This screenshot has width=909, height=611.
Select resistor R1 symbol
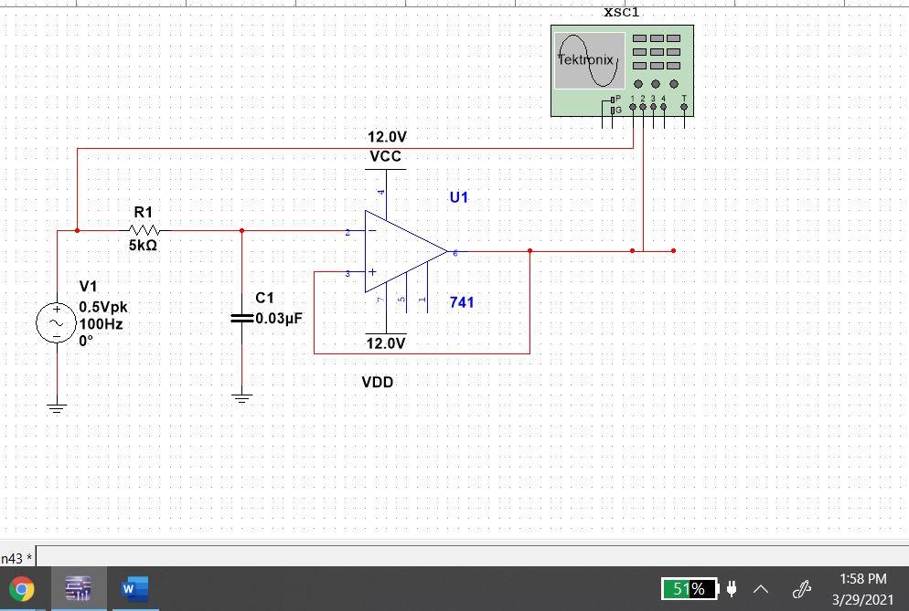(144, 230)
